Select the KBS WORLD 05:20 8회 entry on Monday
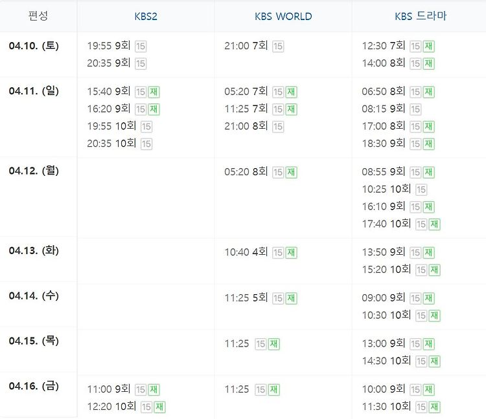486x419 pixels. [x=260, y=172]
